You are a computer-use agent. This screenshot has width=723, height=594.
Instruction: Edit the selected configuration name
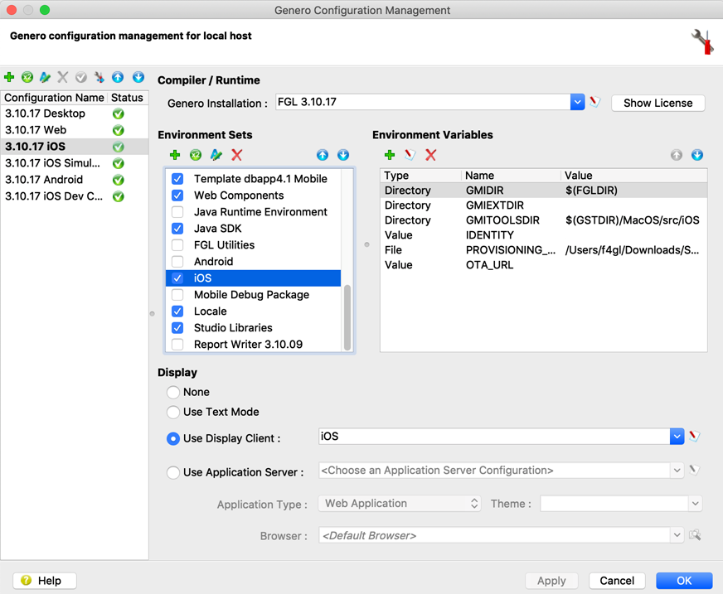coord(45,77)
